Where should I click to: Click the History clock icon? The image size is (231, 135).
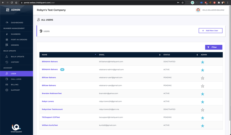7,62
